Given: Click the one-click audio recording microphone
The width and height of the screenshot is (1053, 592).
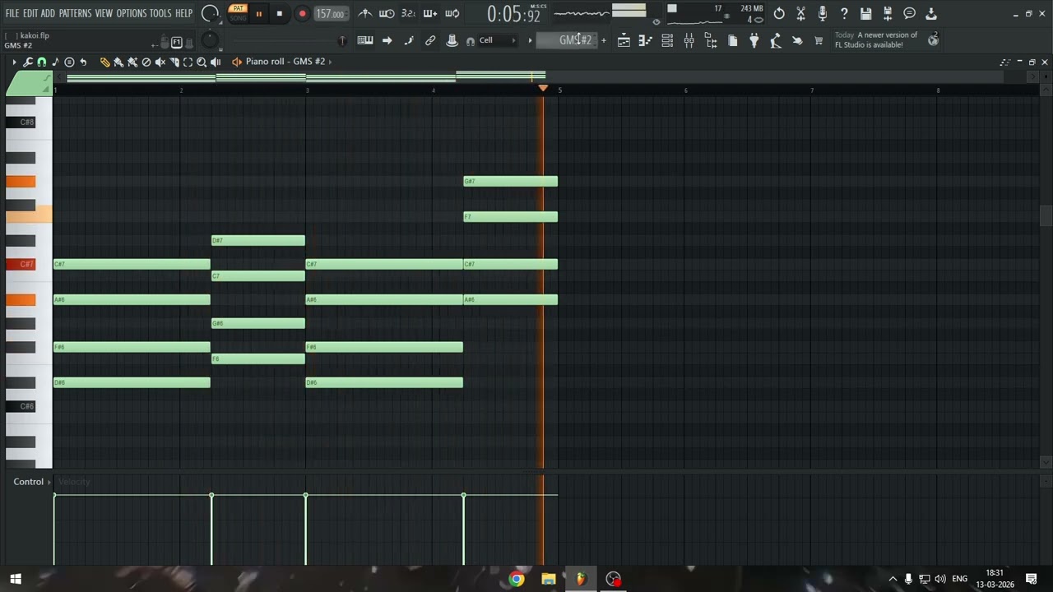Looking at the screenshot, I should point(822,13).
